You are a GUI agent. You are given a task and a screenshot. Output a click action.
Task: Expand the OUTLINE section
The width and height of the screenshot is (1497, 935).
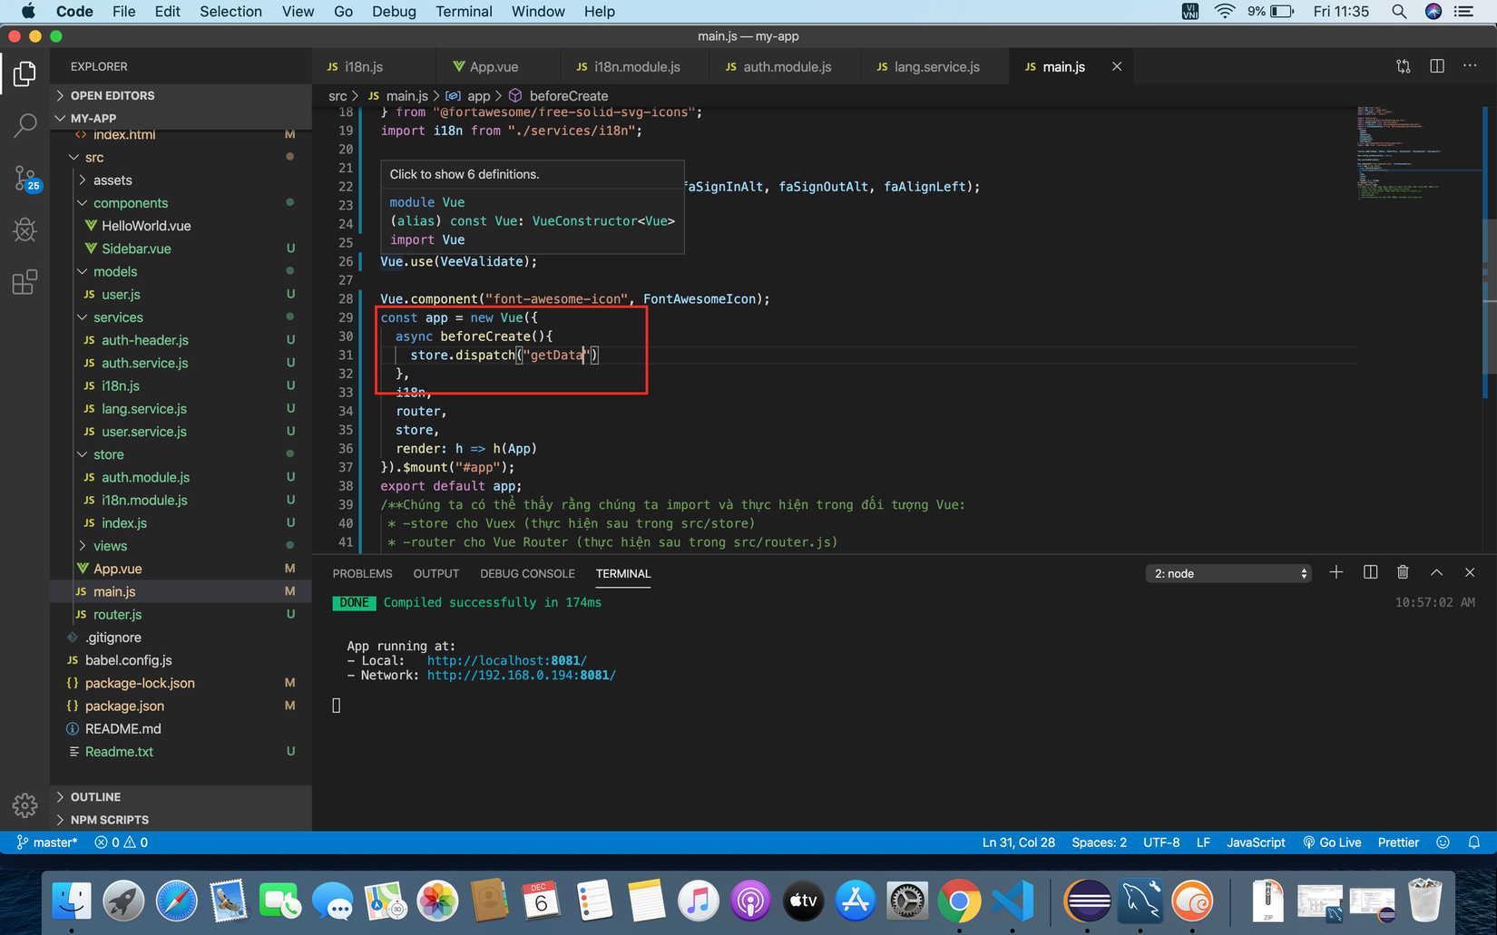(95, 797)
